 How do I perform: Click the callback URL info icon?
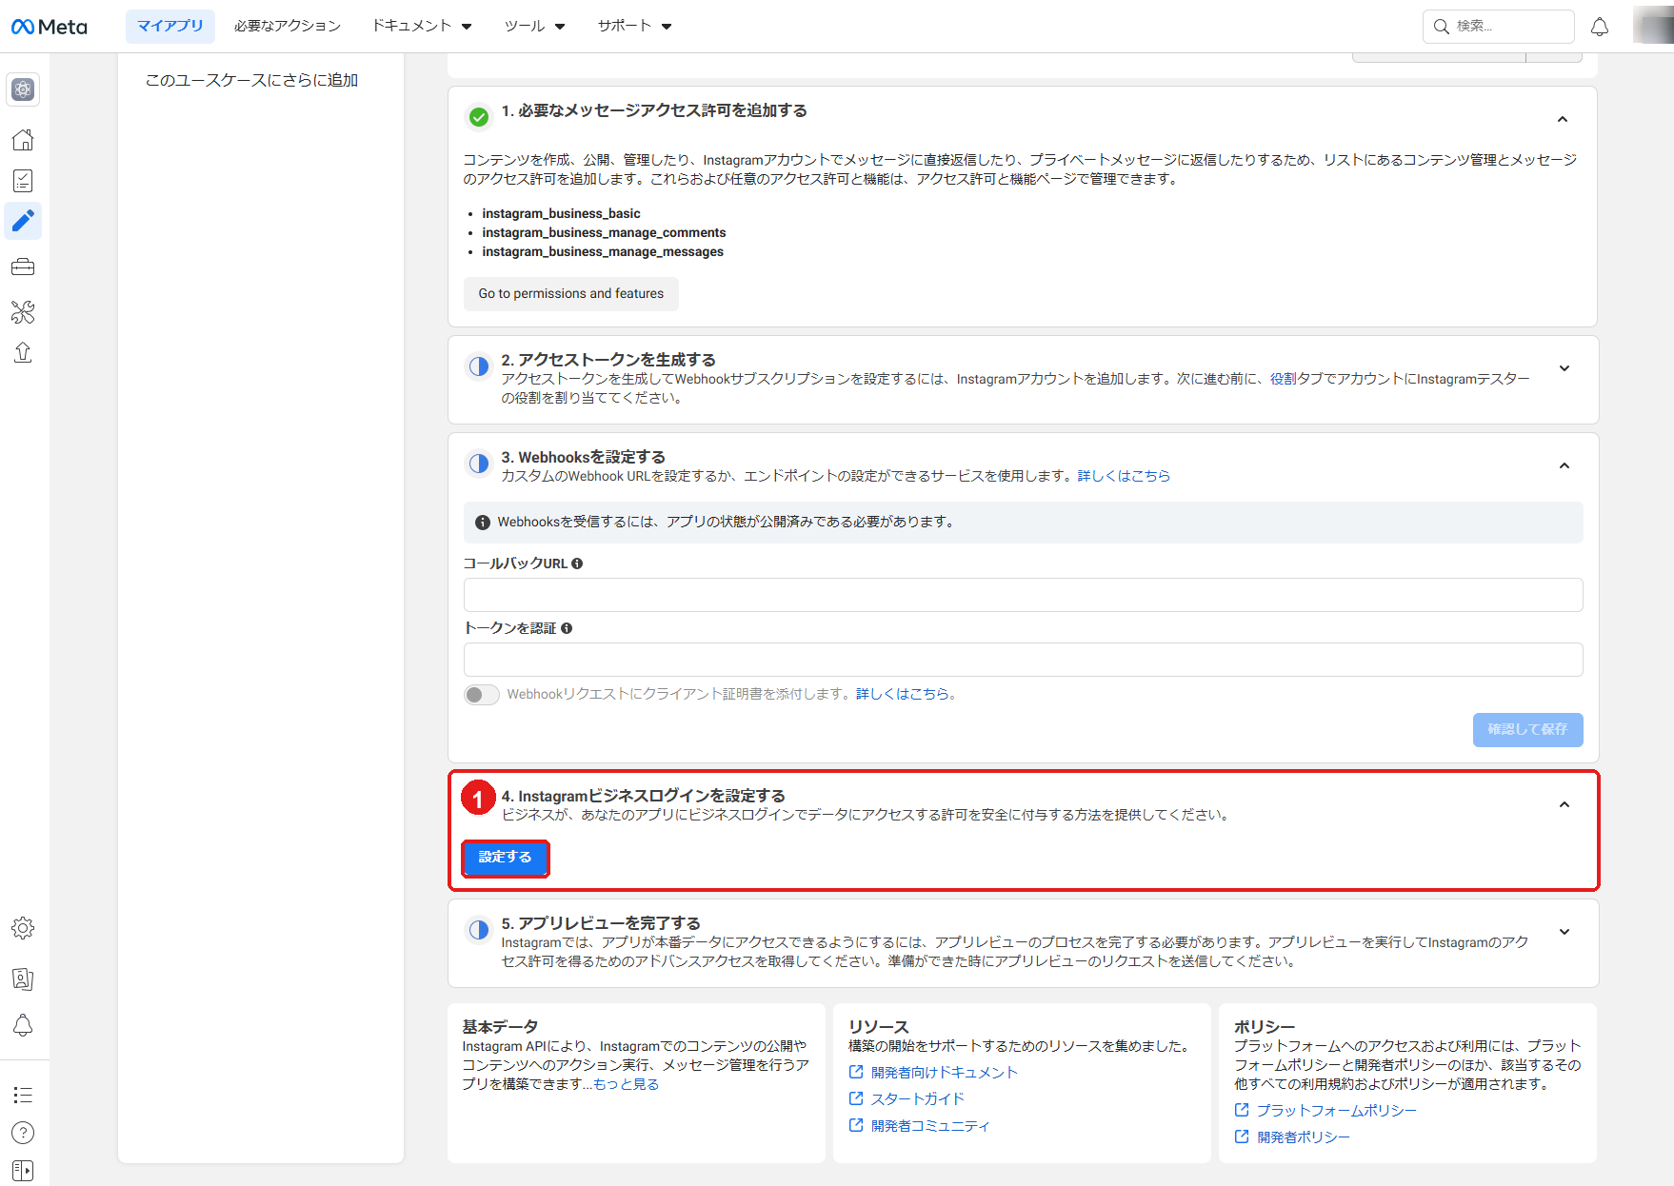click(x=577, y=563)
